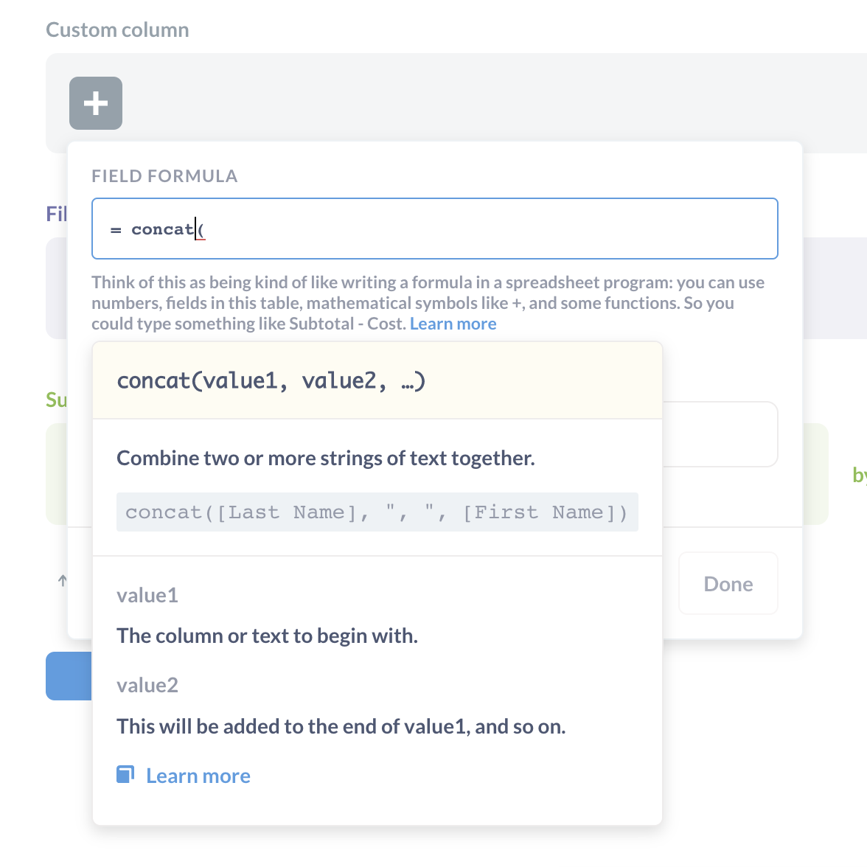Open the Learn more link at the panel bottom
The image size is (867, 867).
198,776
